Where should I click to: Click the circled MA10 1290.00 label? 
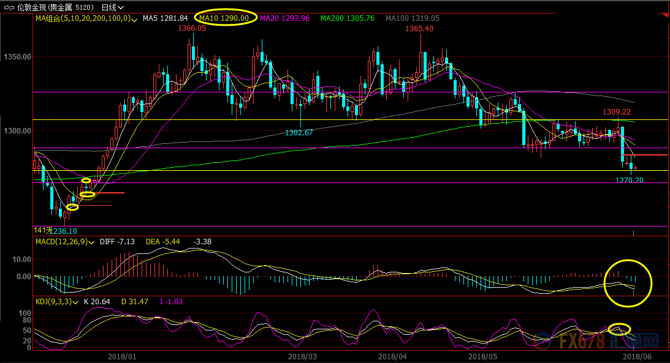(224, 18)
